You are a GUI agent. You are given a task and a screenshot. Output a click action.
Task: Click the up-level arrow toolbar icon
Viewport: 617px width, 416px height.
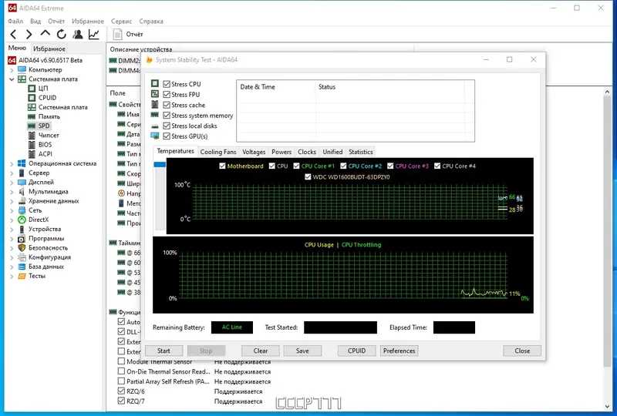click(x=46, y=34)
